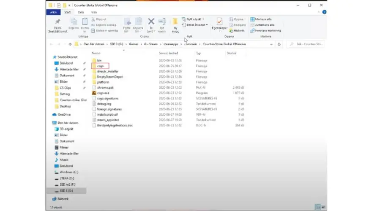380x211 pixels.
Task: Click the Ta bort X icon
Action: pyautogui.click(x=151, y=22)
